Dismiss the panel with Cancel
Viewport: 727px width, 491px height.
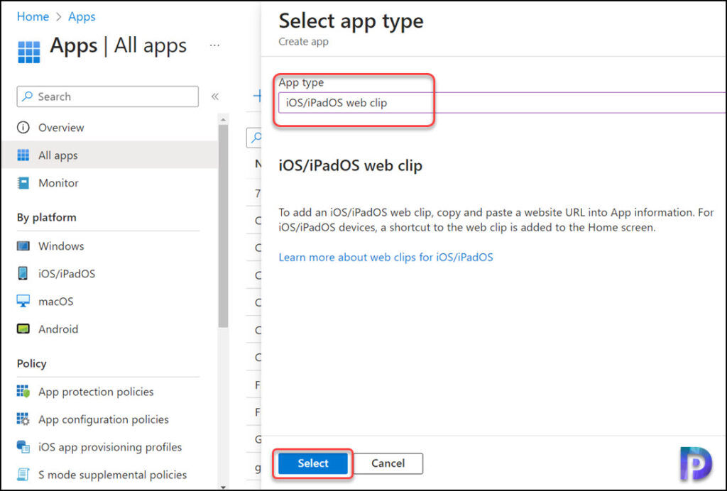[x=388, y=463]
